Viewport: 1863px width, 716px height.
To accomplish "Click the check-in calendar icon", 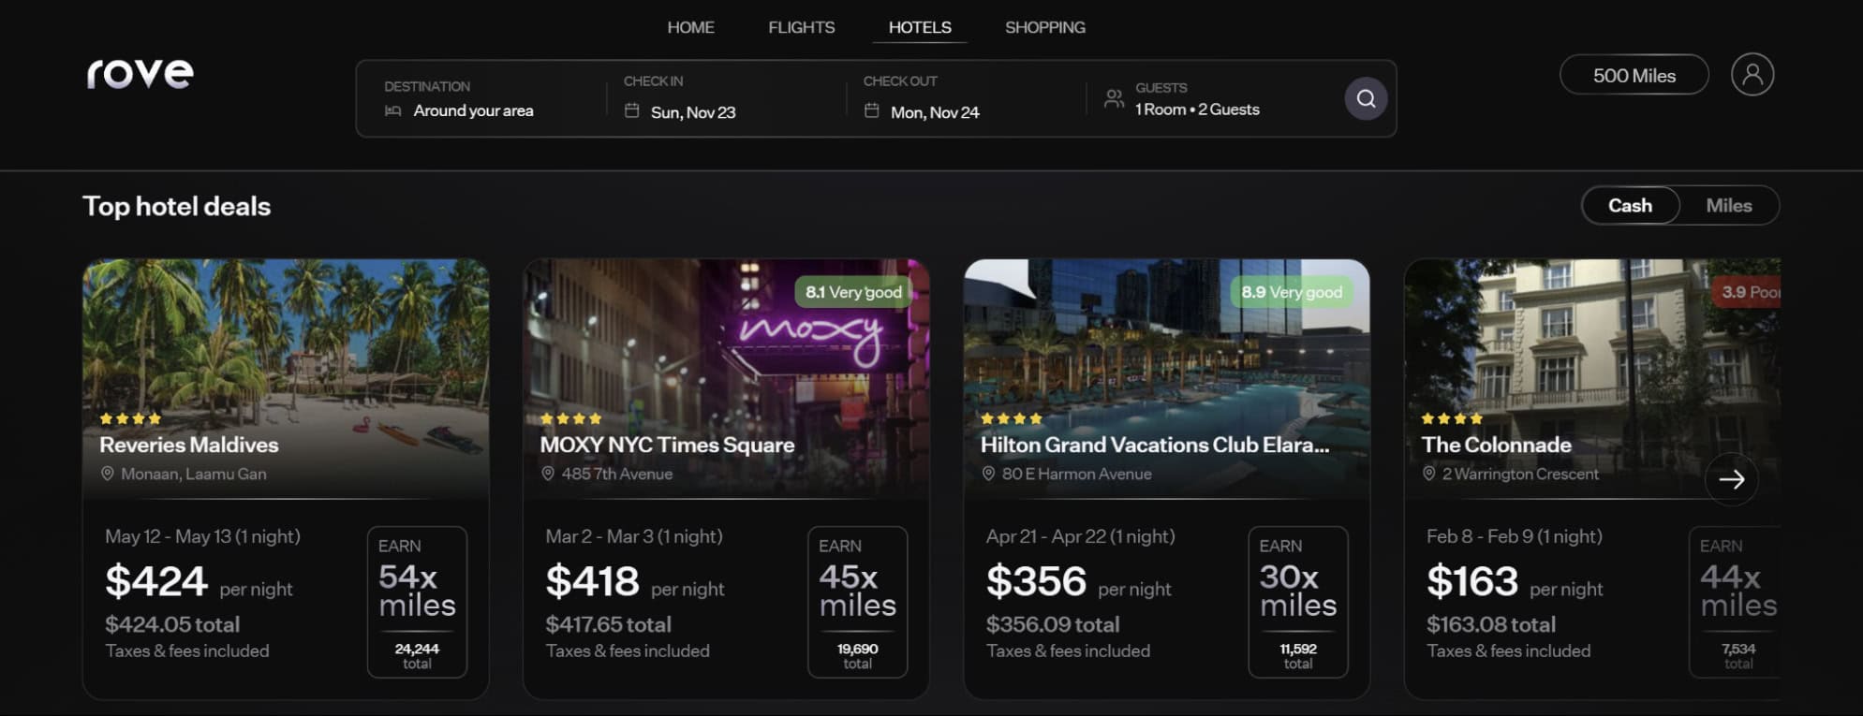I will click(632, 110).
